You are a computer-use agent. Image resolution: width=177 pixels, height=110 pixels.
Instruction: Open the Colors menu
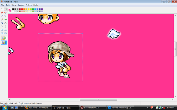[28, 5]
